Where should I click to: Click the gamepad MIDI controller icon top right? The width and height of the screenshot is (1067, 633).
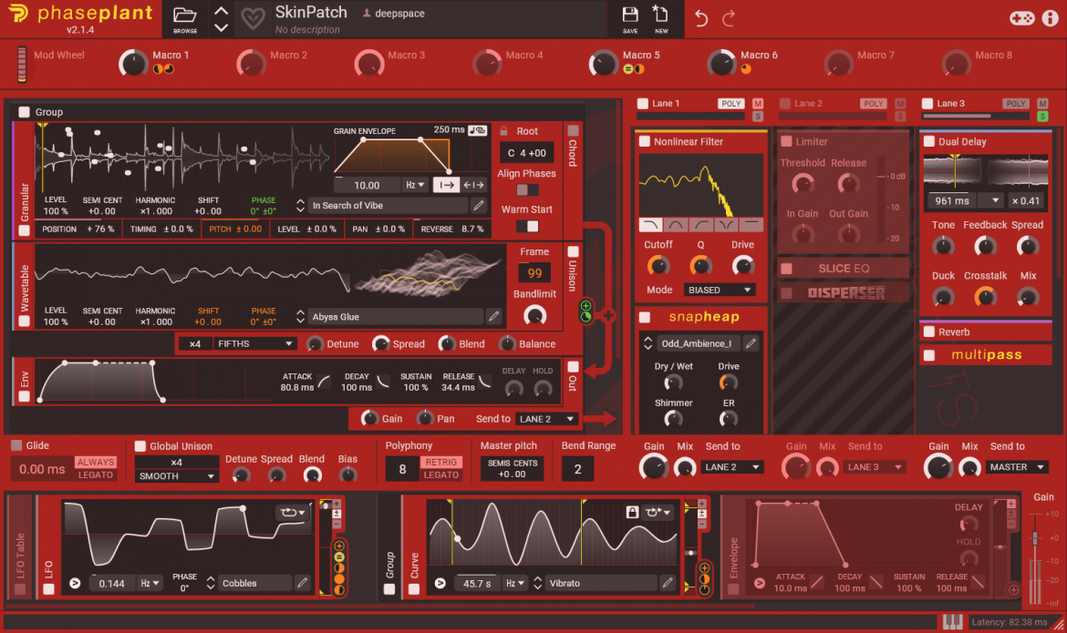[x=1022, y=16]
